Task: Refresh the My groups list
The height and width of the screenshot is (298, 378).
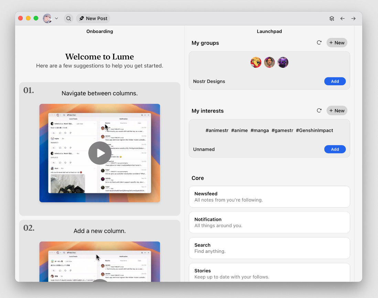Action: tap(319, 43)
